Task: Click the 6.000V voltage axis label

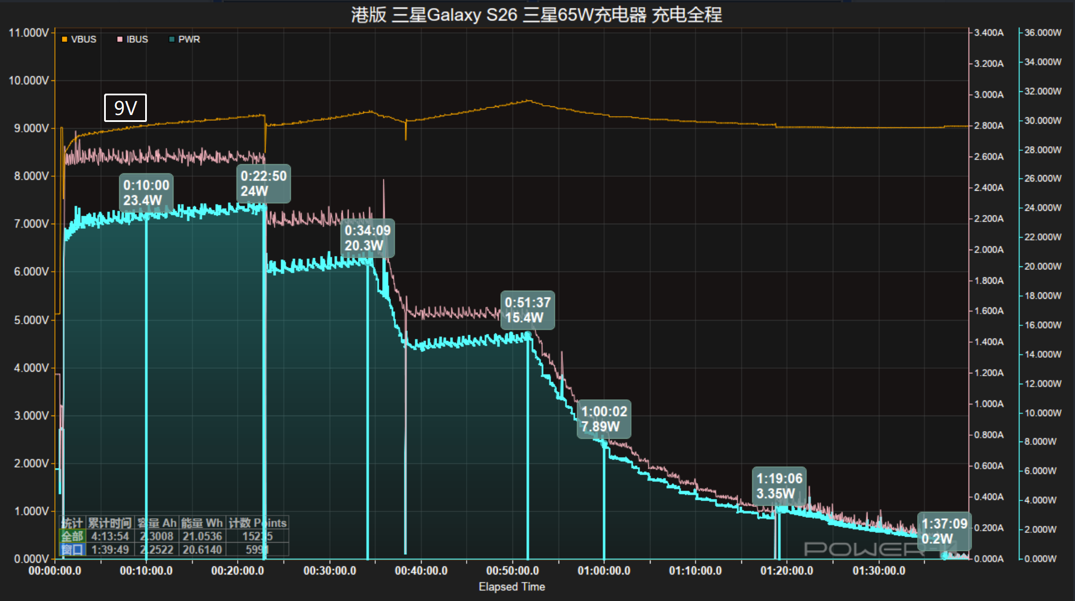Action: click(31, 272)
